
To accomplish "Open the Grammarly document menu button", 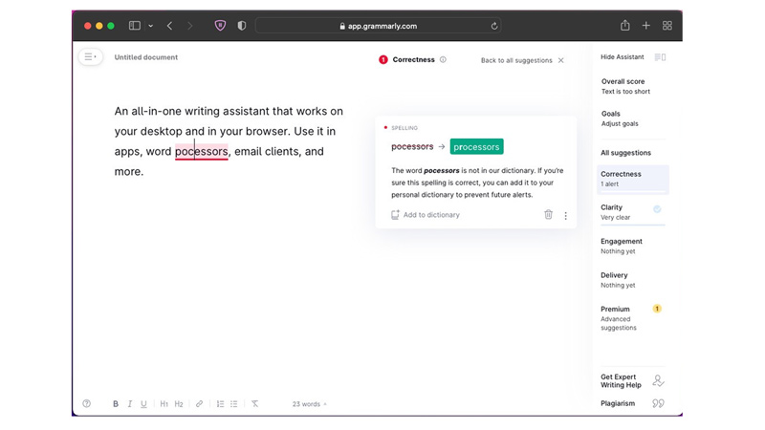I will (90, 57).
